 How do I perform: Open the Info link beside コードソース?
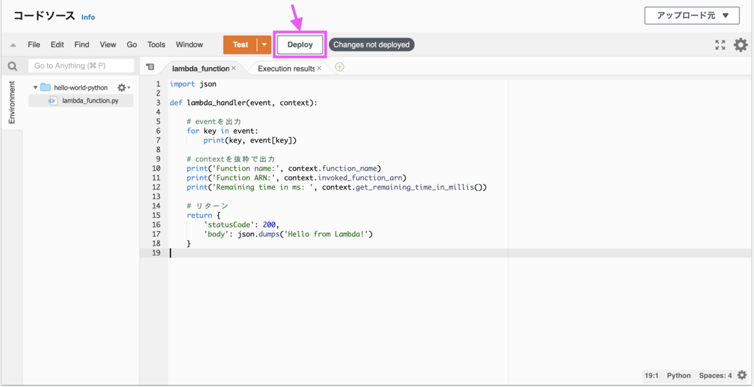click(x=88, y=17)
